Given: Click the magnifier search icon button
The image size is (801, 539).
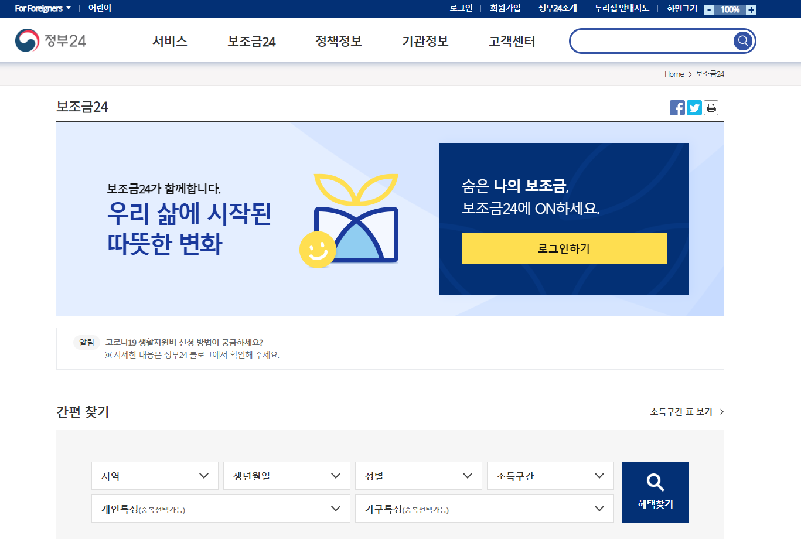Looking at the screenshot, I should point(743,40).
